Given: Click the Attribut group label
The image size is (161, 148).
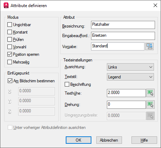Looking at the screenshot, I should coord(69,17).
